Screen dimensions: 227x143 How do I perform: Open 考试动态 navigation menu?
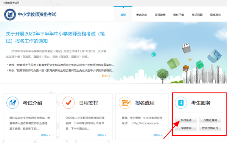point(141,15)
